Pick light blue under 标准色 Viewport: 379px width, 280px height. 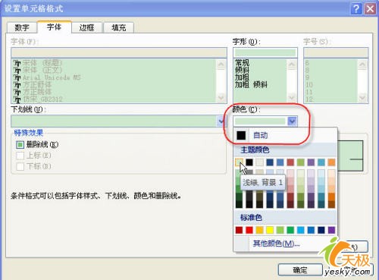[301, 230]
